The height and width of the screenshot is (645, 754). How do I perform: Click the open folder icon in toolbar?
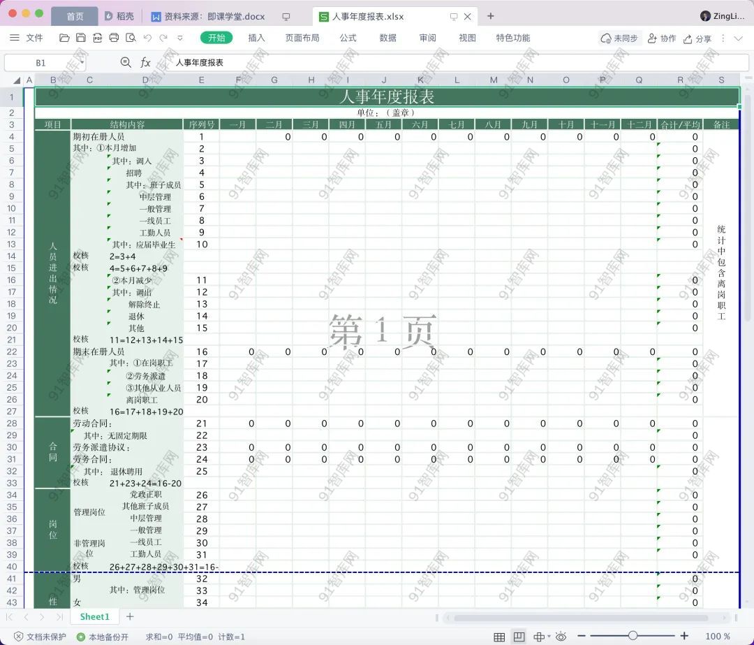click(x=64, y=38)
